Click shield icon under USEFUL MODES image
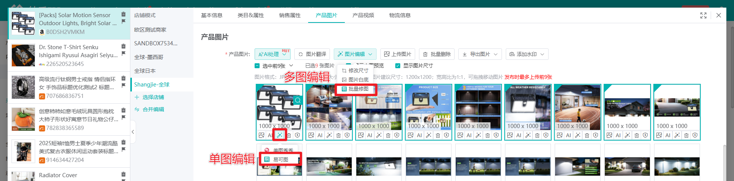 coord(496,135)
